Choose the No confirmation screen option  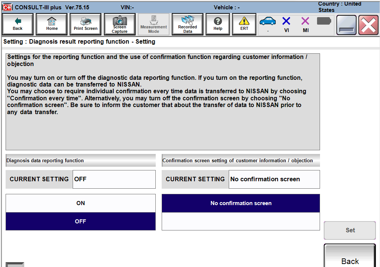[241, 203]
